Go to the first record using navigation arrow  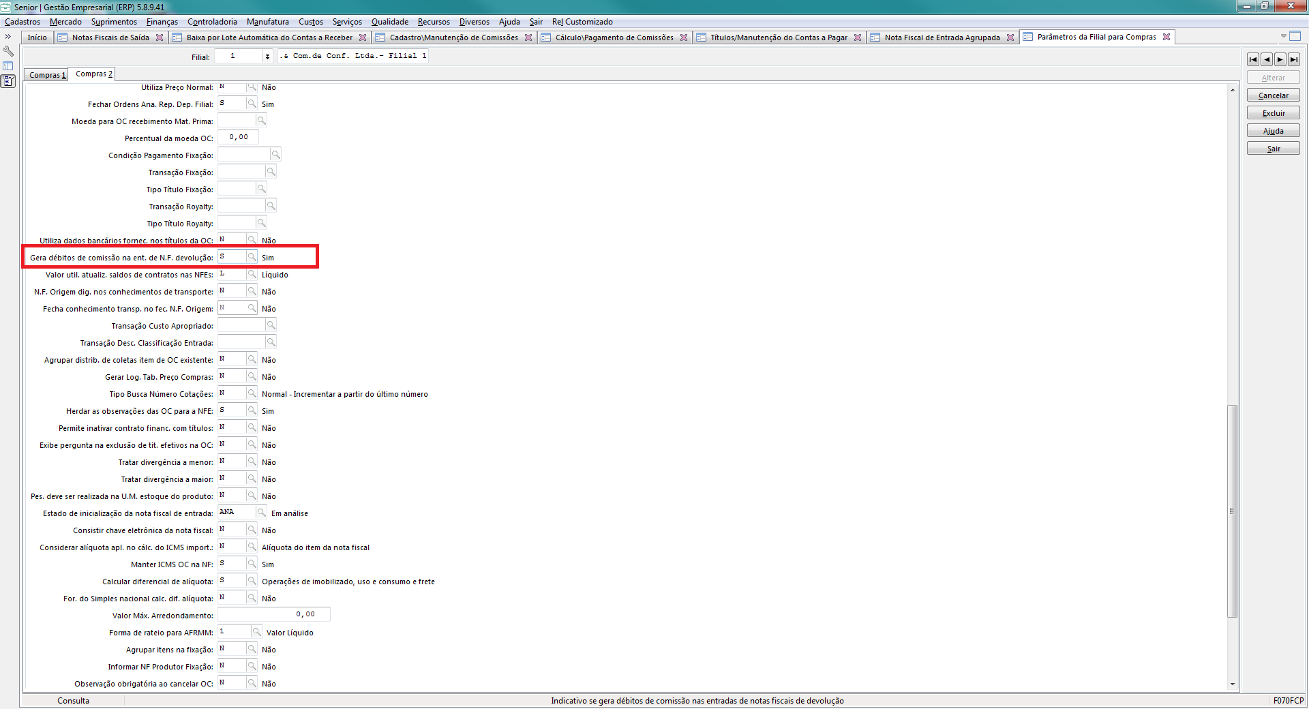point(1253,59)
